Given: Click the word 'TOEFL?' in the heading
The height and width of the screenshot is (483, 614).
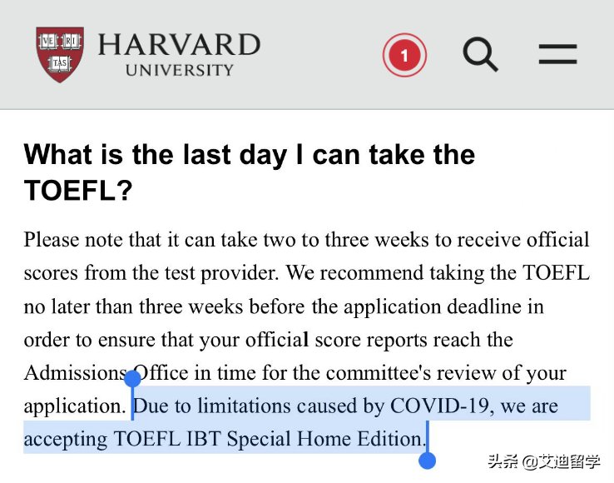Looking at the screenshot, I should pyautogui.click(x=78, y=191).
